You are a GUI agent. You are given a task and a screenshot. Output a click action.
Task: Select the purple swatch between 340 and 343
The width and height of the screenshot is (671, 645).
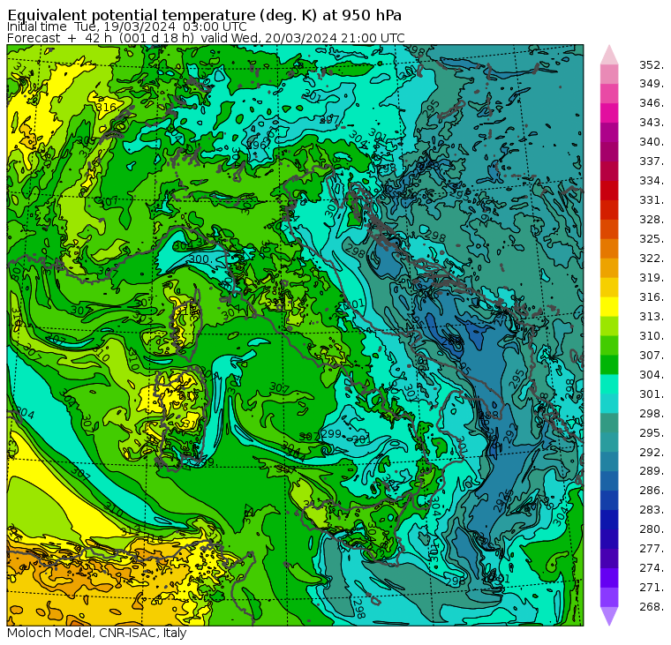609,132
